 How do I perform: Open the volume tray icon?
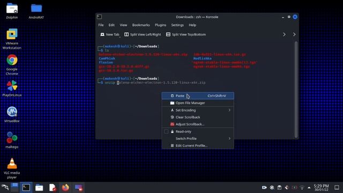coord(287,188)
